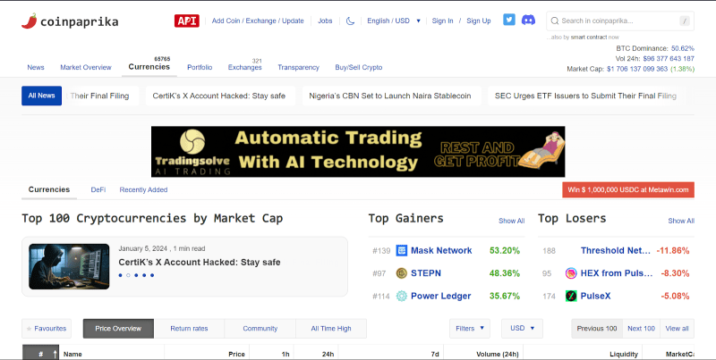Click Show All under Top Gainers
Viewport: 716px width, 360px height.
[x=511, y=221]
